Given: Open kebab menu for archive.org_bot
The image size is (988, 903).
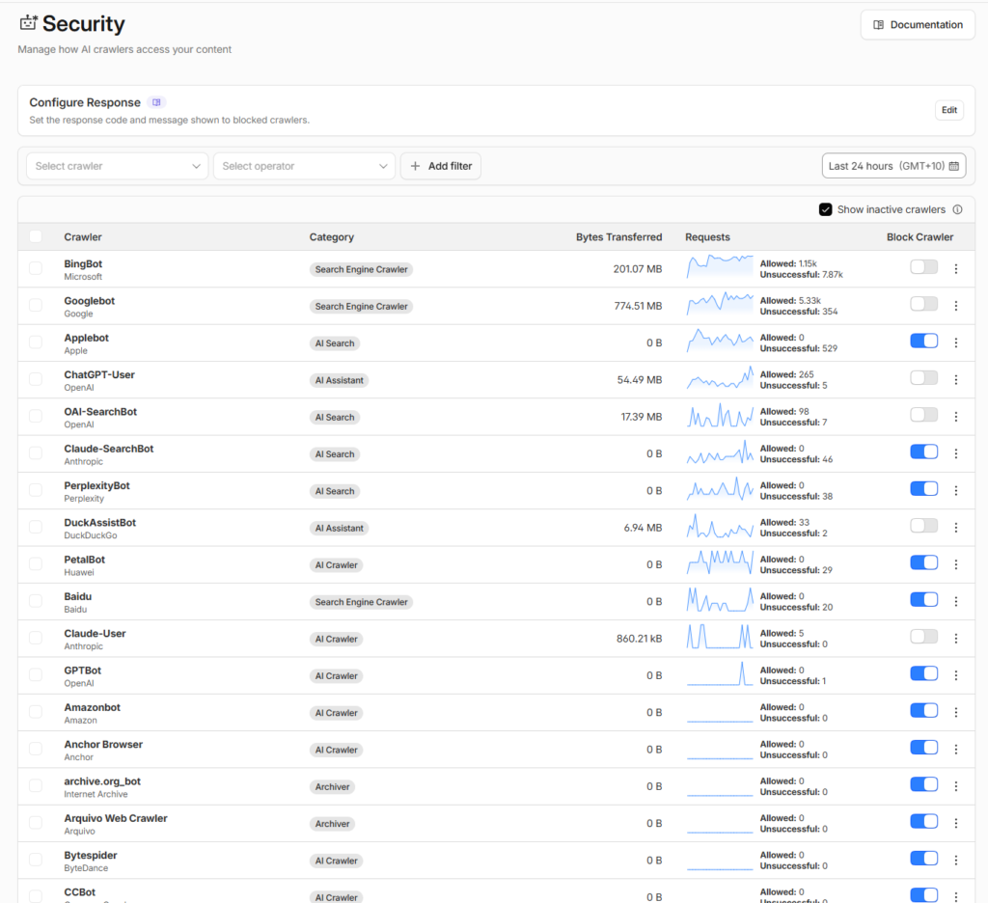Looking at the screenshot, I should point(956,786).
